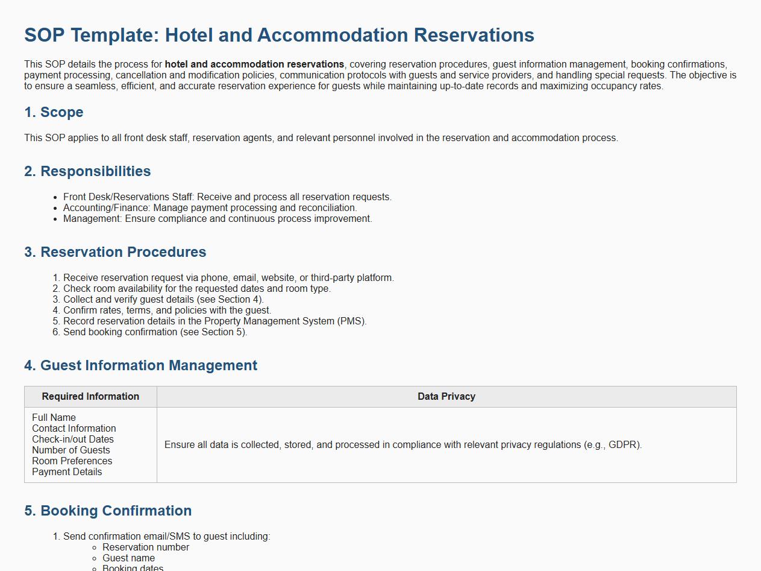Click the '4. Guest Information Management' heading
The image size is (761, 571).
click(x=140, y=365)
